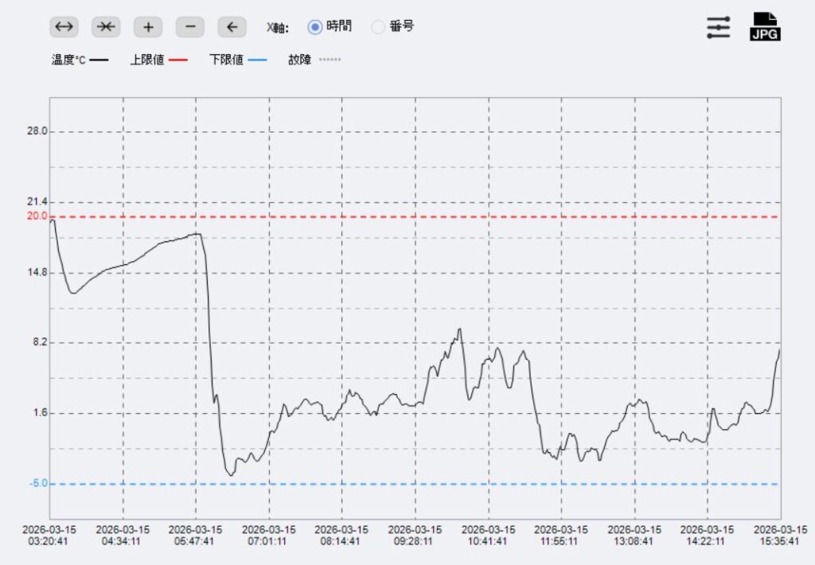Viewport: 815px width, 565px height.
Task: Click the 07:01:11 time axis label
Action: 269,535
